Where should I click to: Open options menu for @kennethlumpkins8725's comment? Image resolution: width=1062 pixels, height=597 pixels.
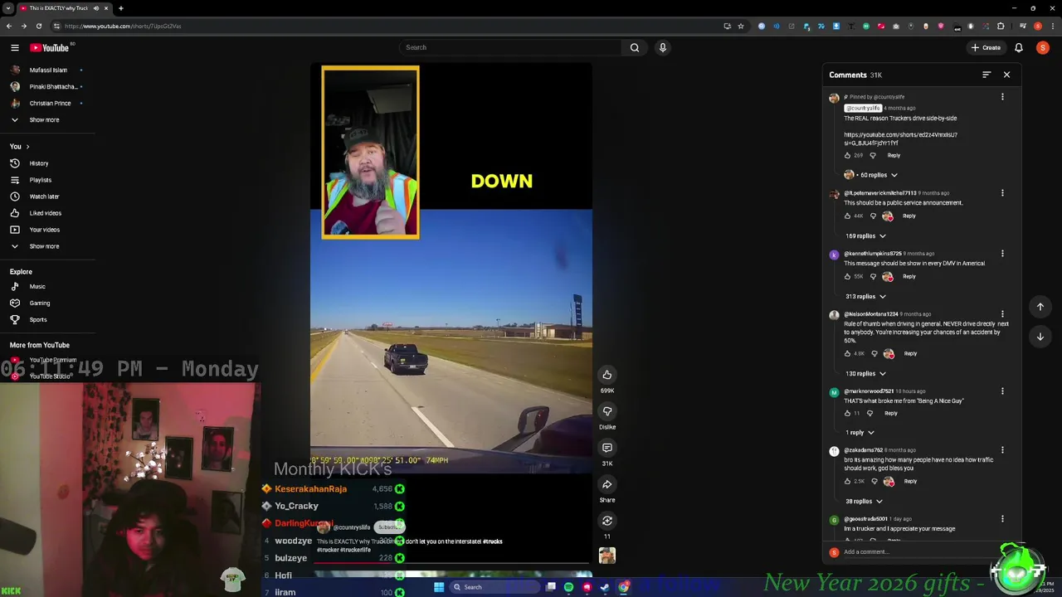(1002, 254)
